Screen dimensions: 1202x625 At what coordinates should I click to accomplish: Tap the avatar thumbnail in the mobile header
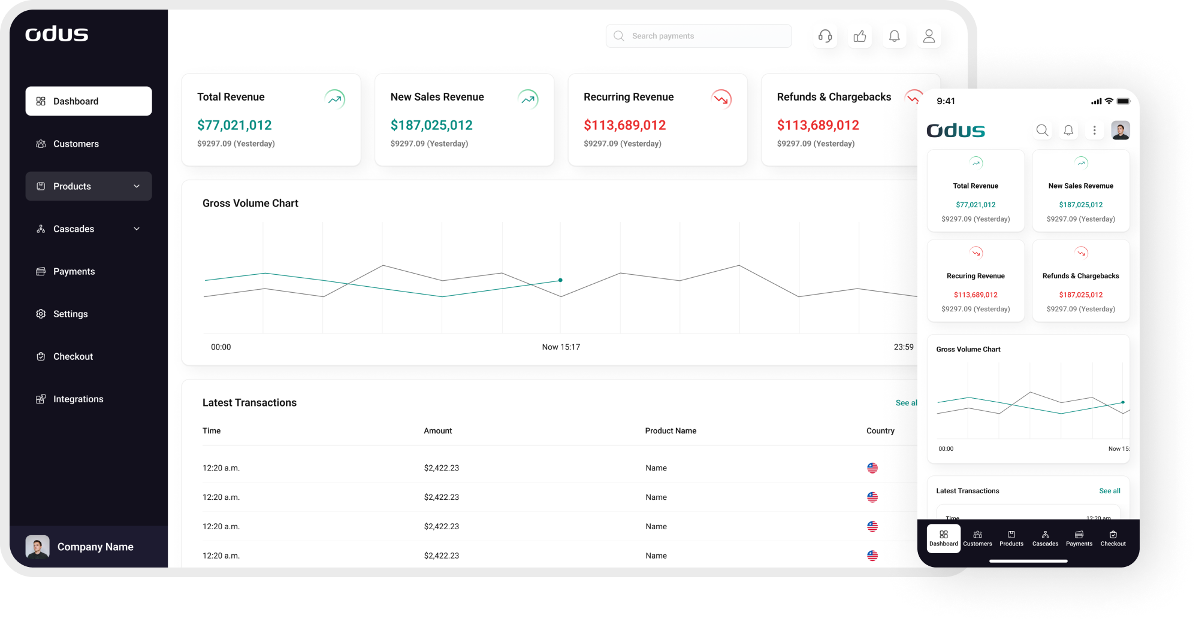pos(1120,130)
